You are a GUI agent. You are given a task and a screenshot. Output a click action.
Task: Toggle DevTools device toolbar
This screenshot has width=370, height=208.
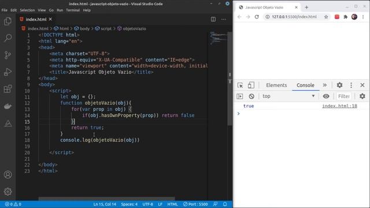251,85
